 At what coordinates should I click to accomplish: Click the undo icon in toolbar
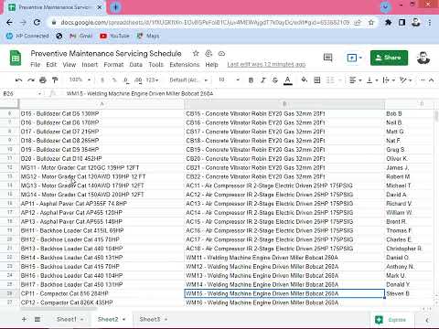pyautogui.click(x=18, y=80)
